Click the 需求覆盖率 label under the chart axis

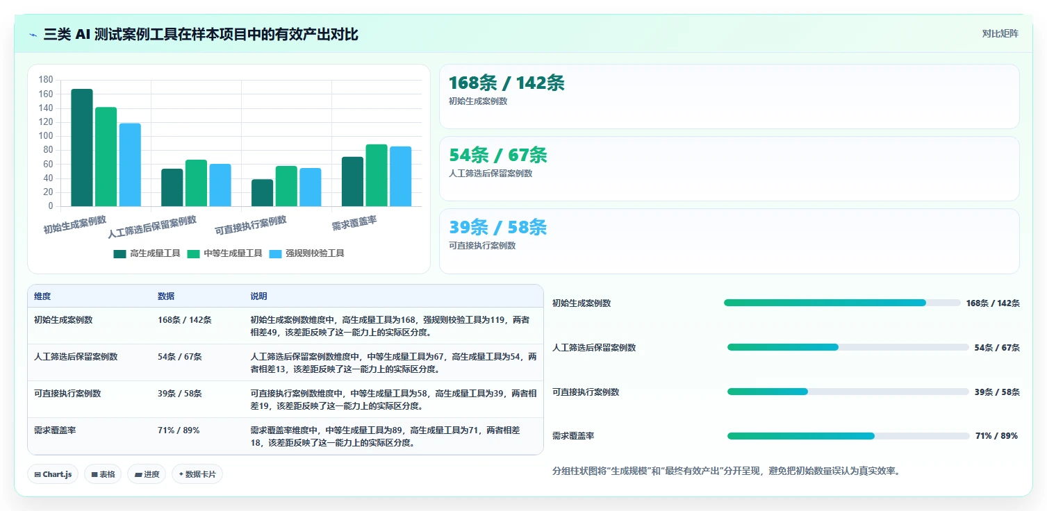(354, 223)
